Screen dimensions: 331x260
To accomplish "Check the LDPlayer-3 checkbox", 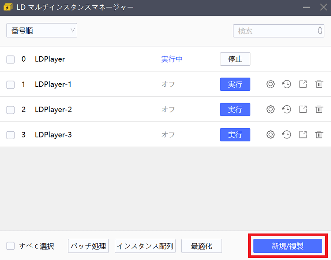I will click(10, 135).
